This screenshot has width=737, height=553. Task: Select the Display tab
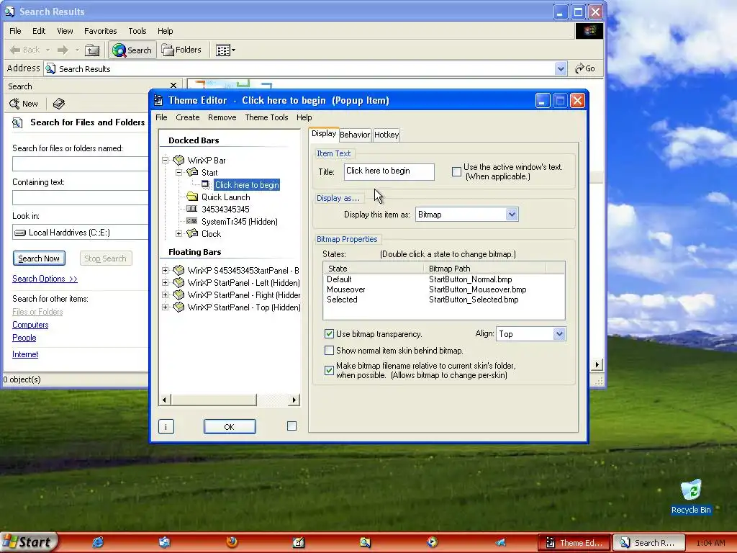click(324, 133)
